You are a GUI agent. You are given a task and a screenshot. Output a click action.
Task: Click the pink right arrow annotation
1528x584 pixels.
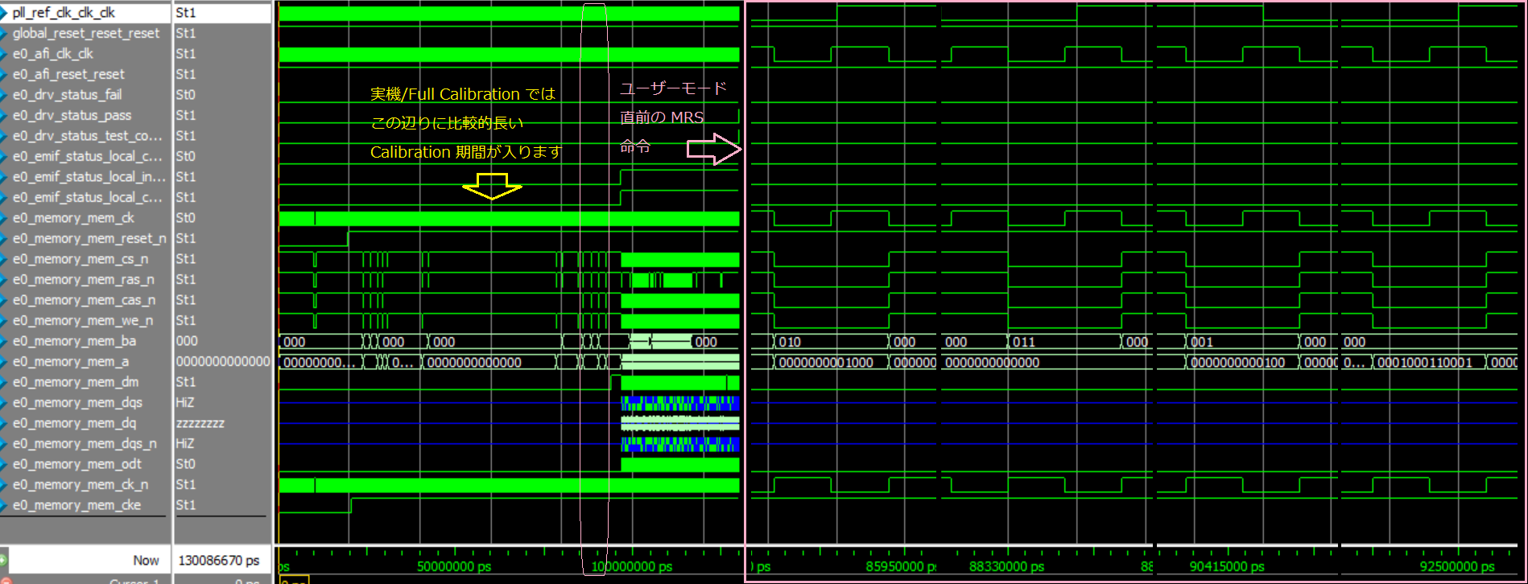(713, 149)
